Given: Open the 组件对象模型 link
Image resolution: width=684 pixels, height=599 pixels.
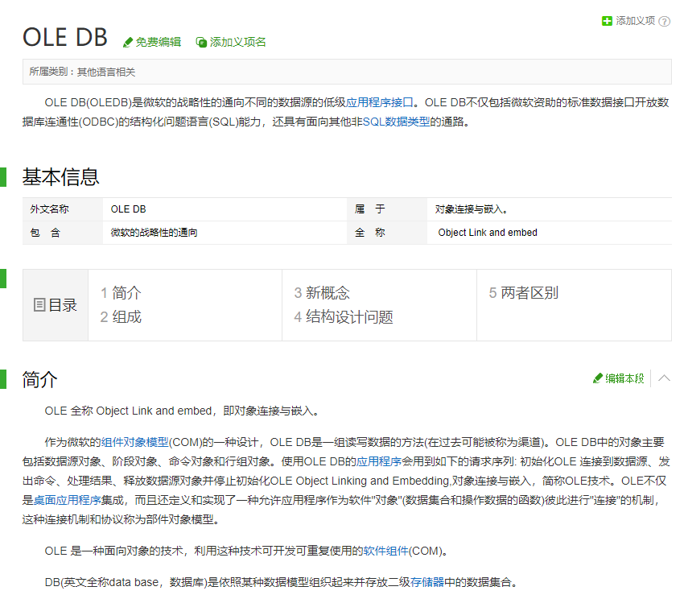Looking at the screenshot, I should point(135,442).
